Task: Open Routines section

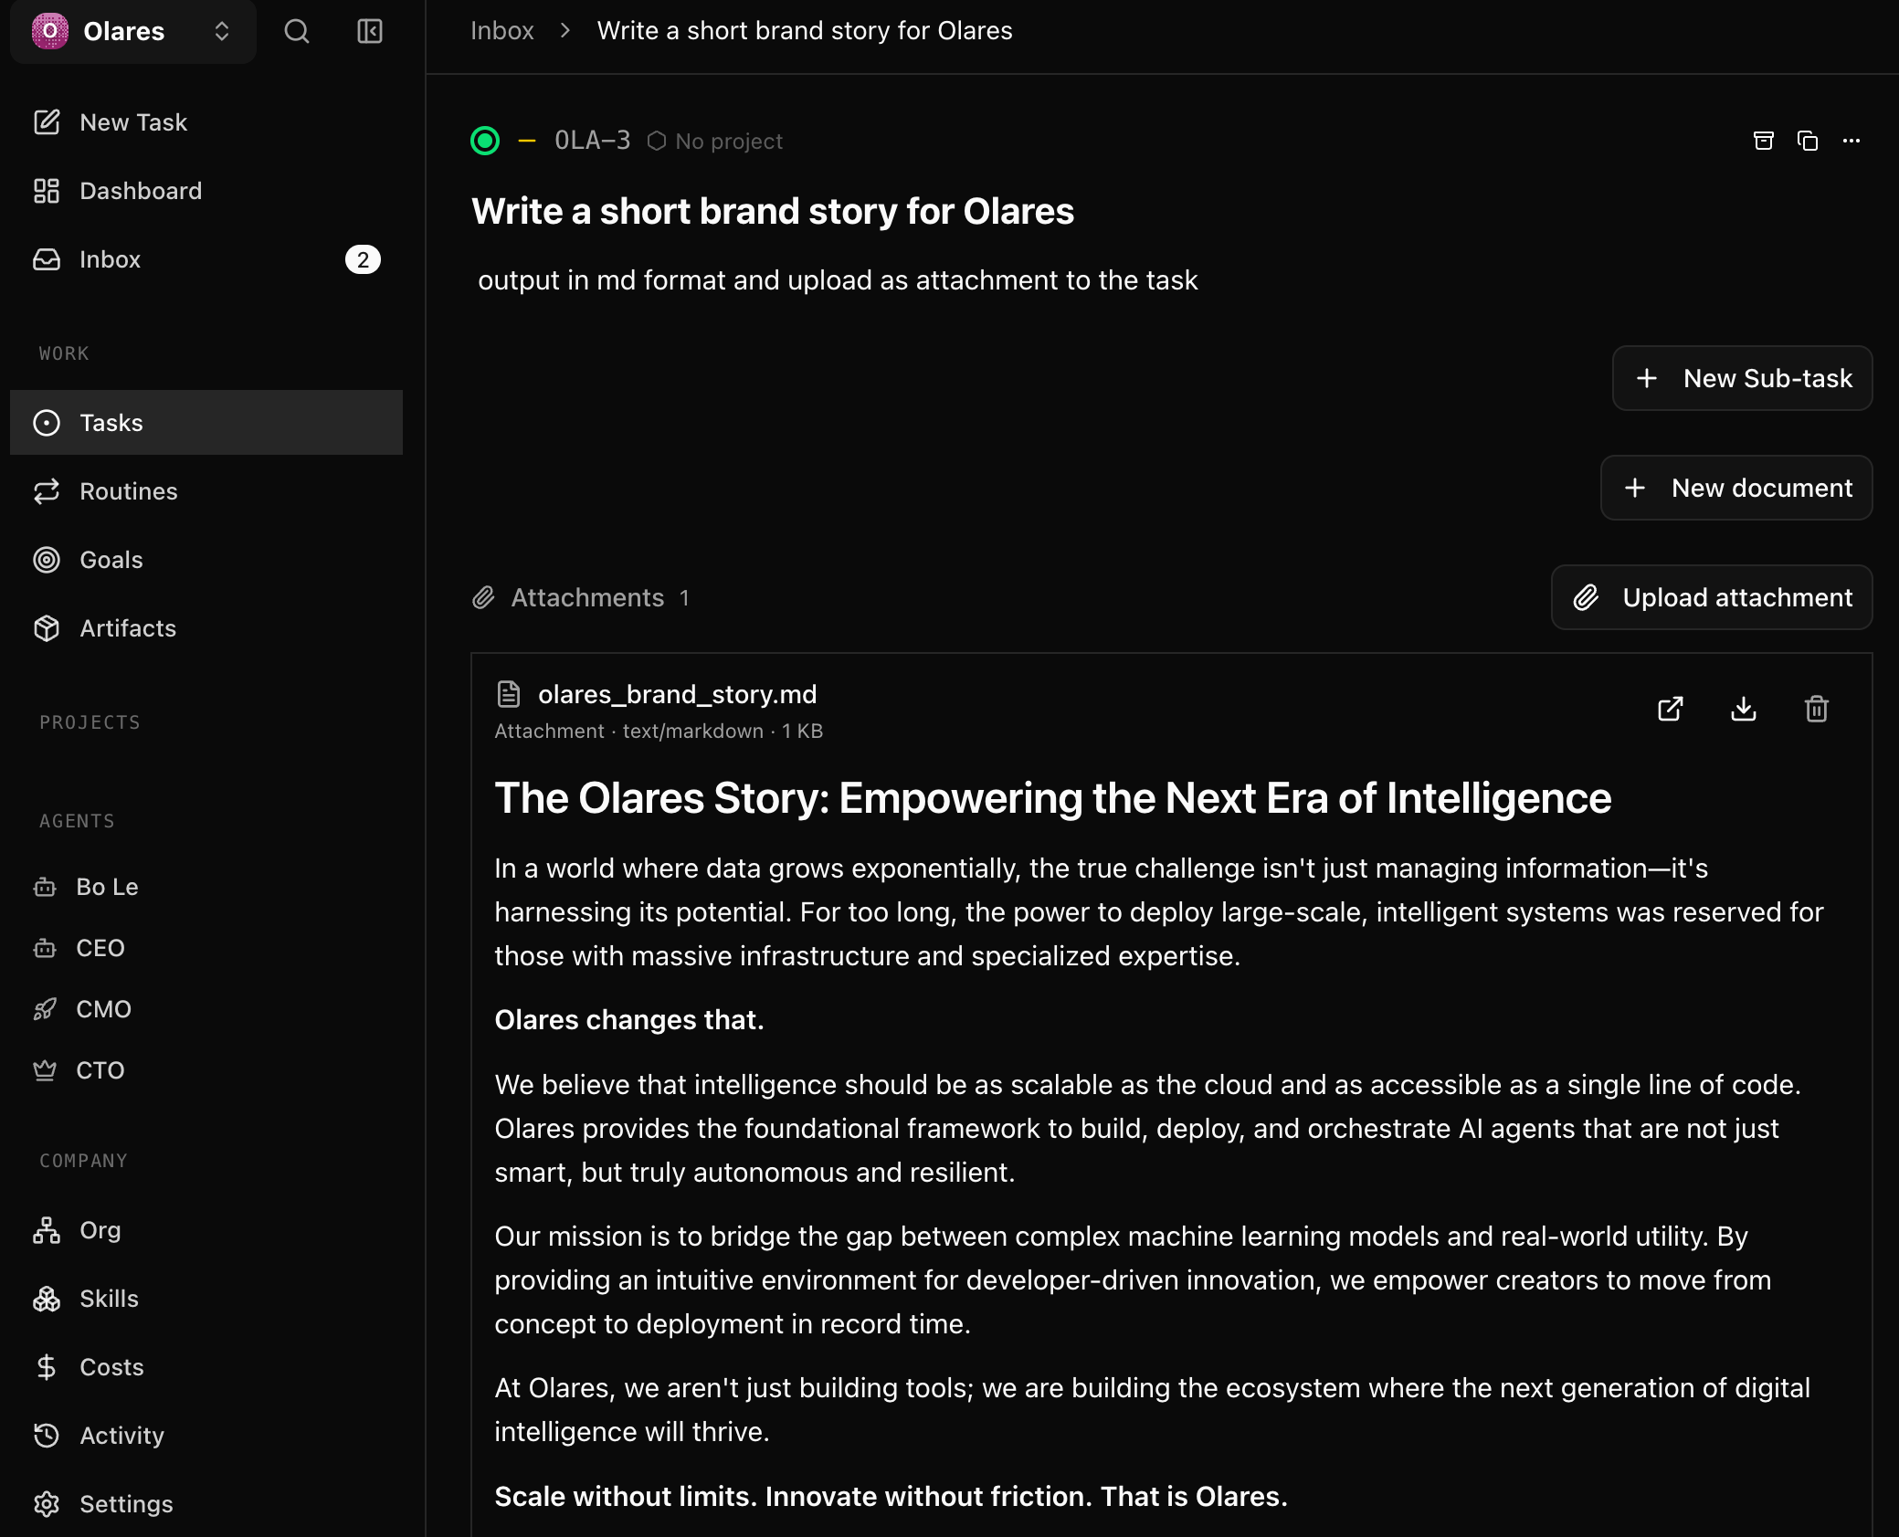Action: [x=206, y=491]
